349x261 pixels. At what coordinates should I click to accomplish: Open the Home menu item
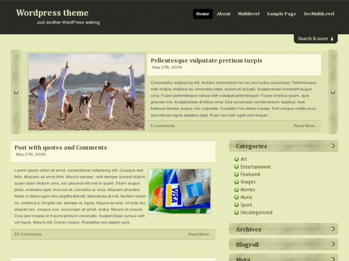point(202,14)
